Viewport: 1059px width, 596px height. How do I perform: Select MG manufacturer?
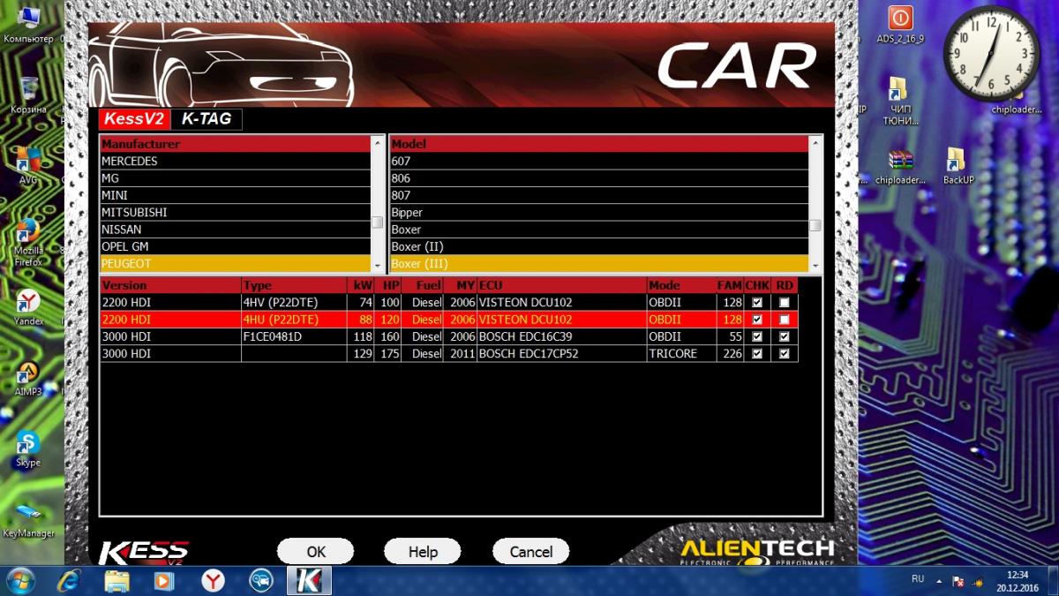236,178
